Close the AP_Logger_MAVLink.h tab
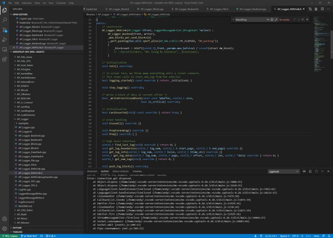This screenshot has width=333, height=238. pyautogui.click(x=304, y=9)
